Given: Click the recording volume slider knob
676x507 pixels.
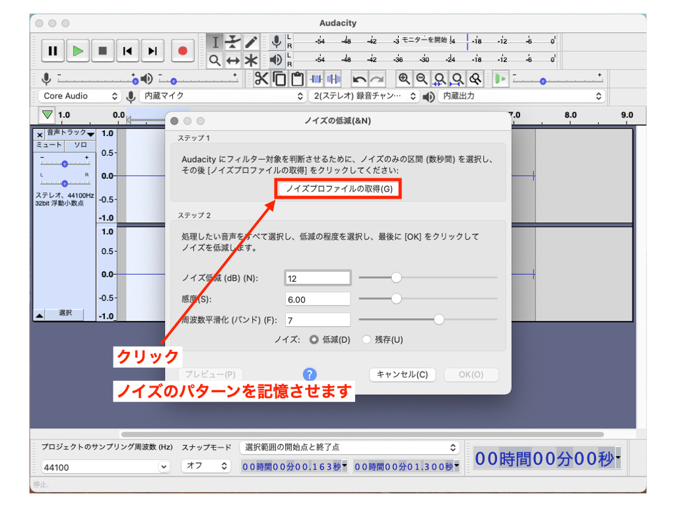Looking at the screenshot, I should point(135,81).
